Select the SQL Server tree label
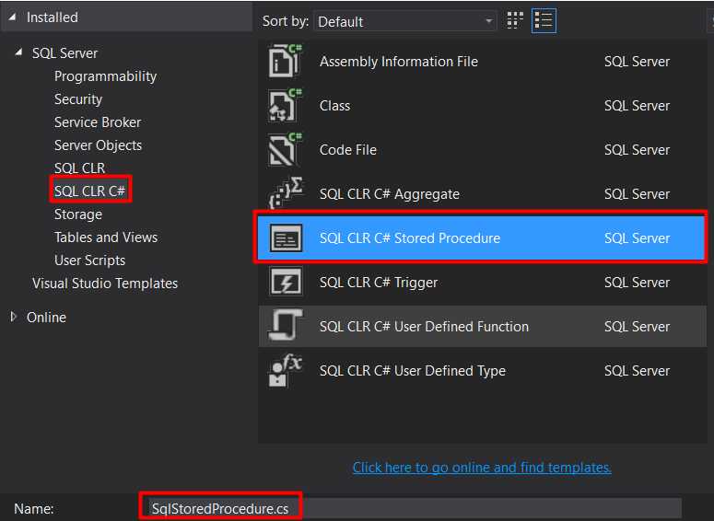 pos(64,53)
